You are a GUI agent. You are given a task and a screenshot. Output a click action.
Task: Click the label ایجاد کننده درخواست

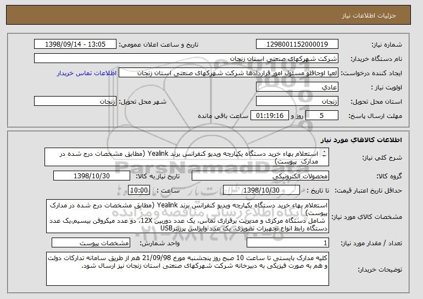click(371, 74)
